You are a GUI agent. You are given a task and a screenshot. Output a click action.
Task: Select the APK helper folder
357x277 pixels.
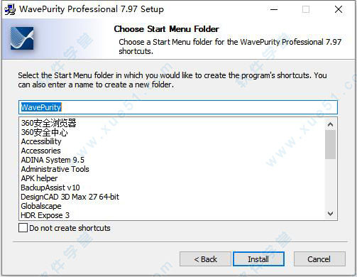click(x=39, y=178)
